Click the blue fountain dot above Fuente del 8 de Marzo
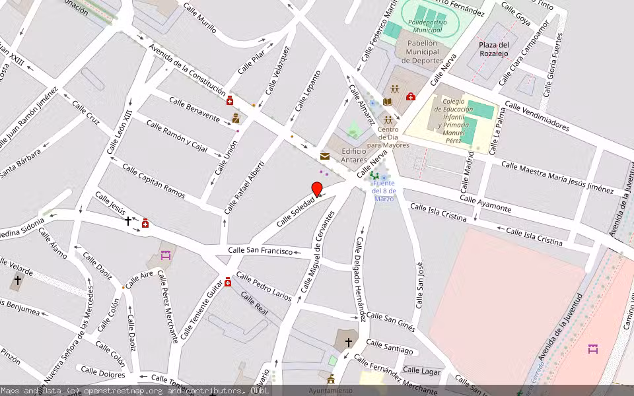The image size is (634, 396). pyautogui.click(x=384, y=178)
